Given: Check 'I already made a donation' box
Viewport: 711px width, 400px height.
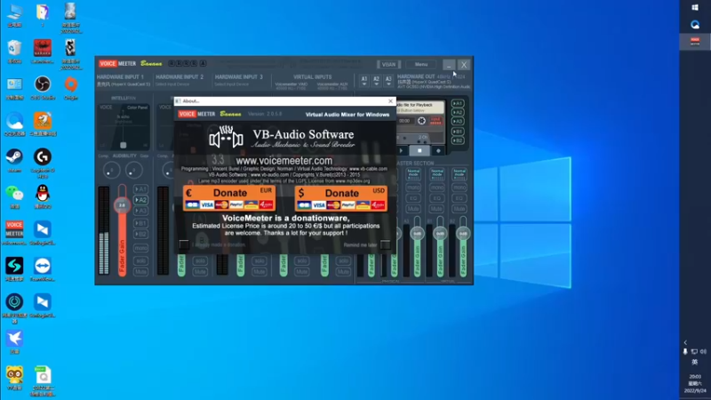Looking at the screenshot, I should click(x=184, y=244).
